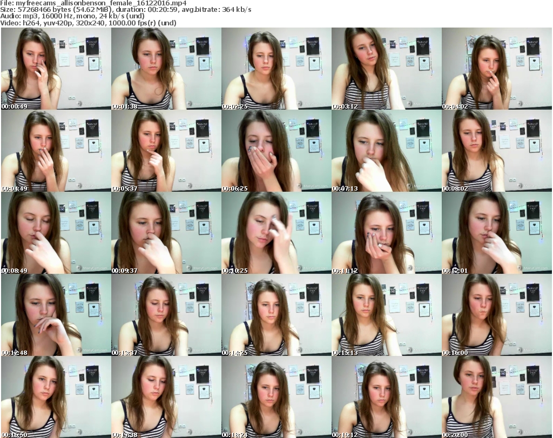Select the thumbnail at 00:08:02

[x=497, y=151]
